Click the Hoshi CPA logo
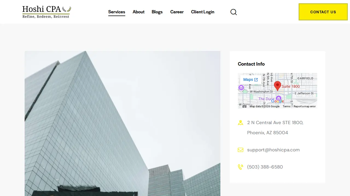350x196 pixels. 47,12
